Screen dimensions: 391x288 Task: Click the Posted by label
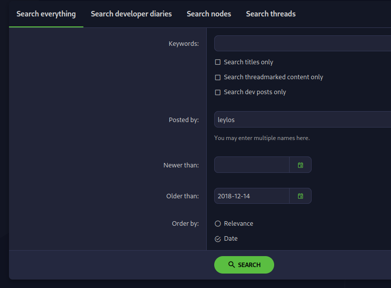(x=184, y=120)
